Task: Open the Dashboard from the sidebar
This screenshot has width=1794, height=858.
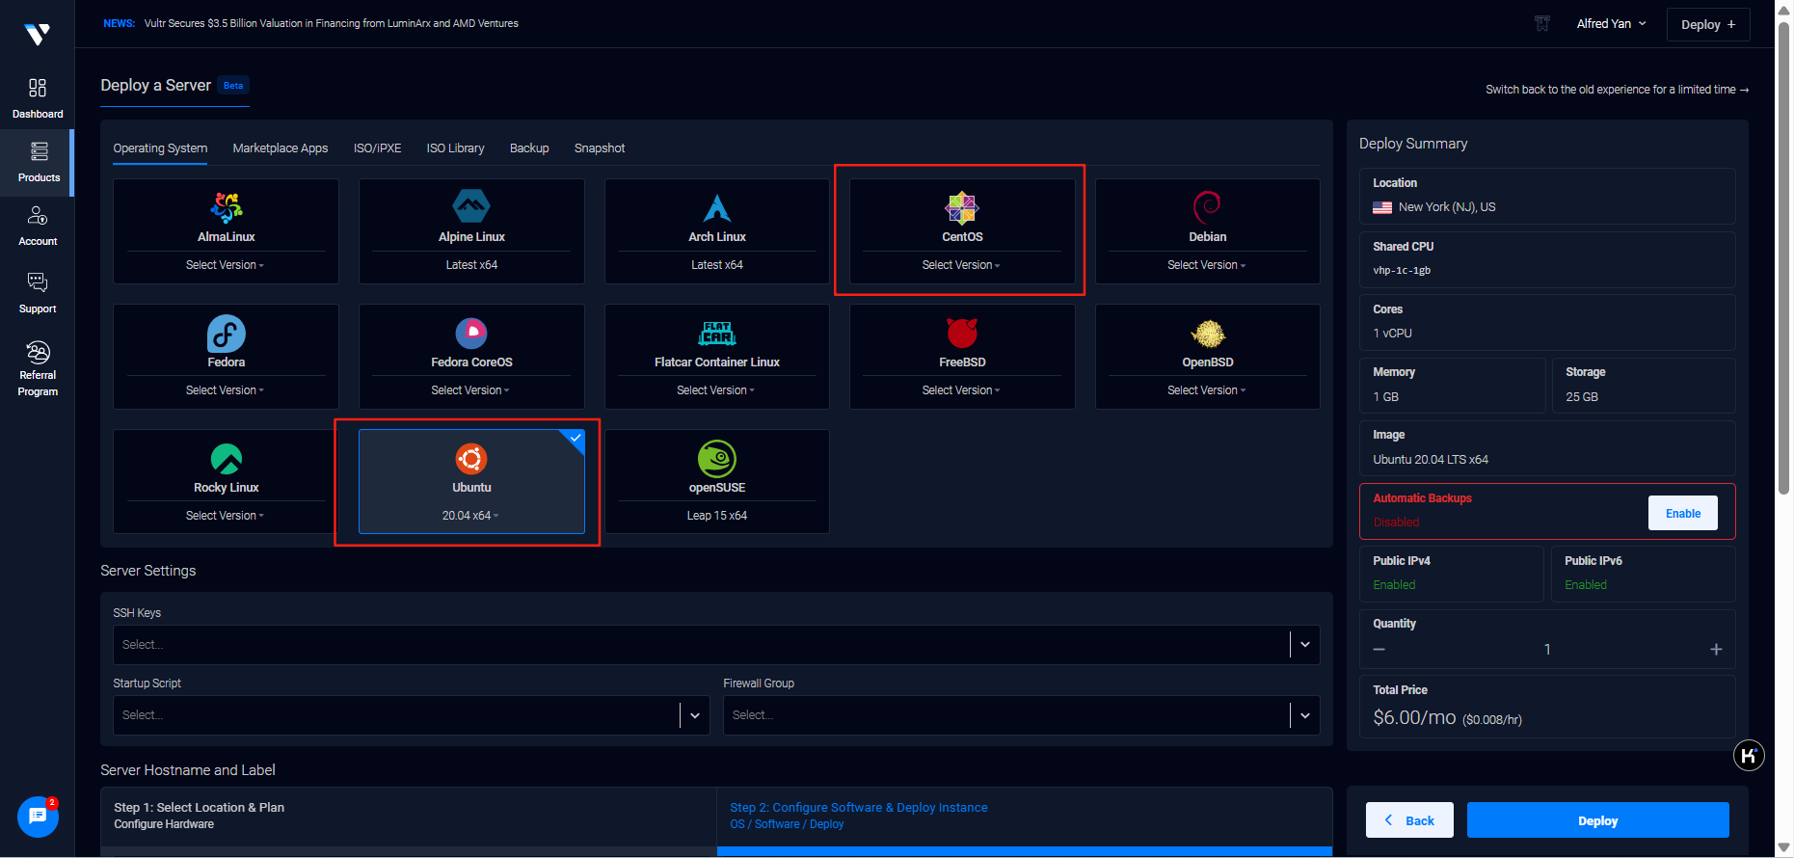Action: tap(38, 98)
